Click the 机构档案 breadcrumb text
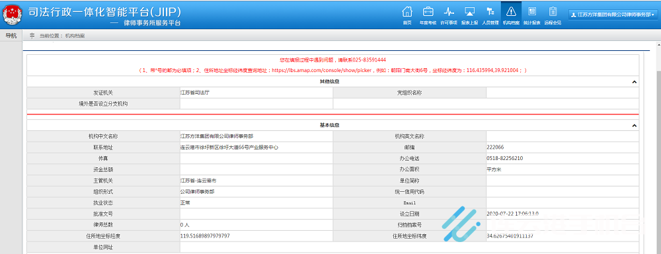Viewport: 661px width, 254px height. click(75, 36)
